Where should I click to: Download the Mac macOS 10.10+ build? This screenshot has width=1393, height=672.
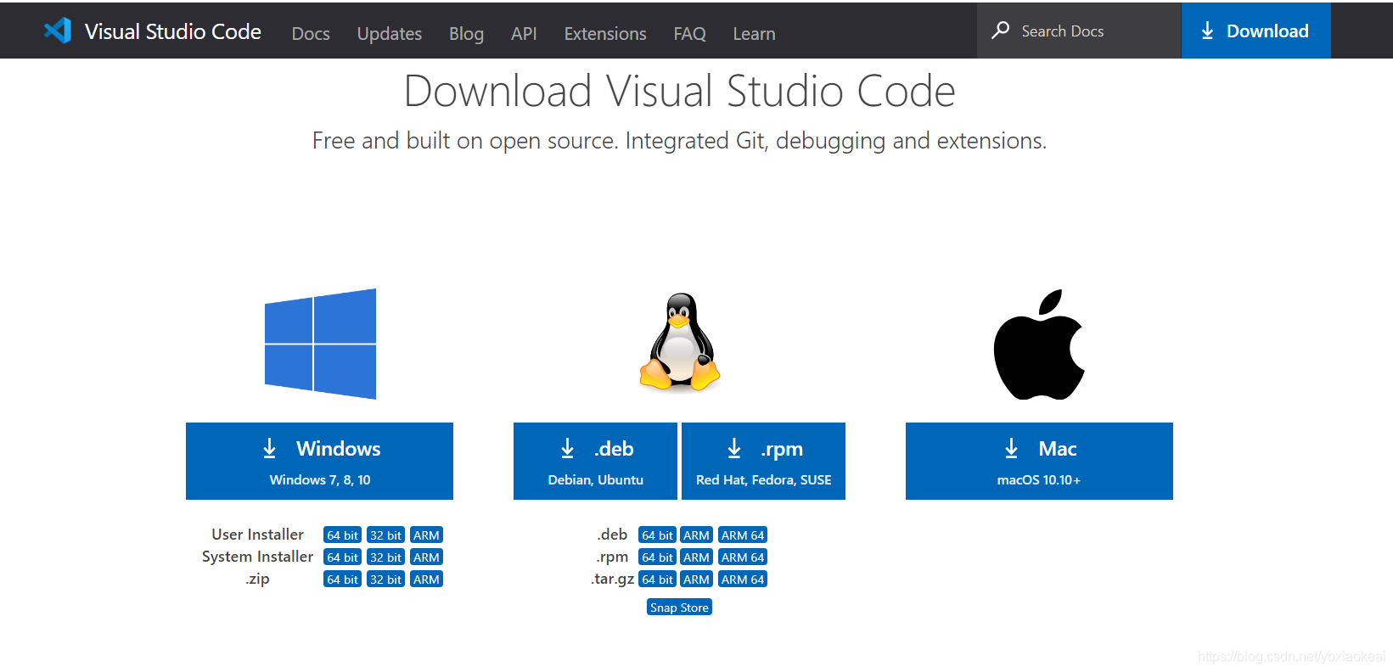[1039, 461]
